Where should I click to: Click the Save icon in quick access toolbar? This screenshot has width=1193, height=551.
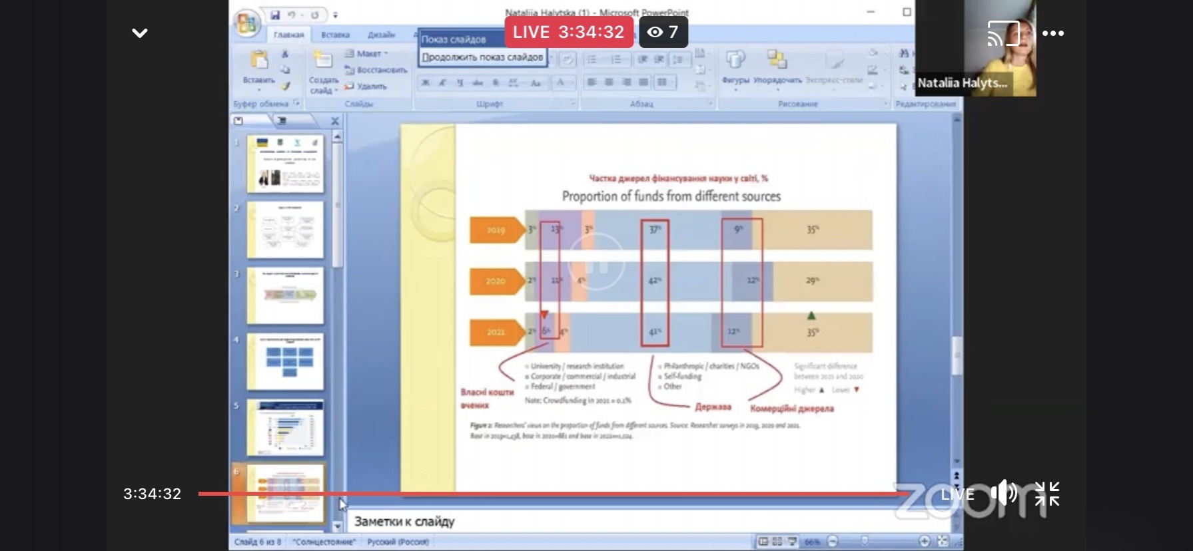[x=275, y=15]
